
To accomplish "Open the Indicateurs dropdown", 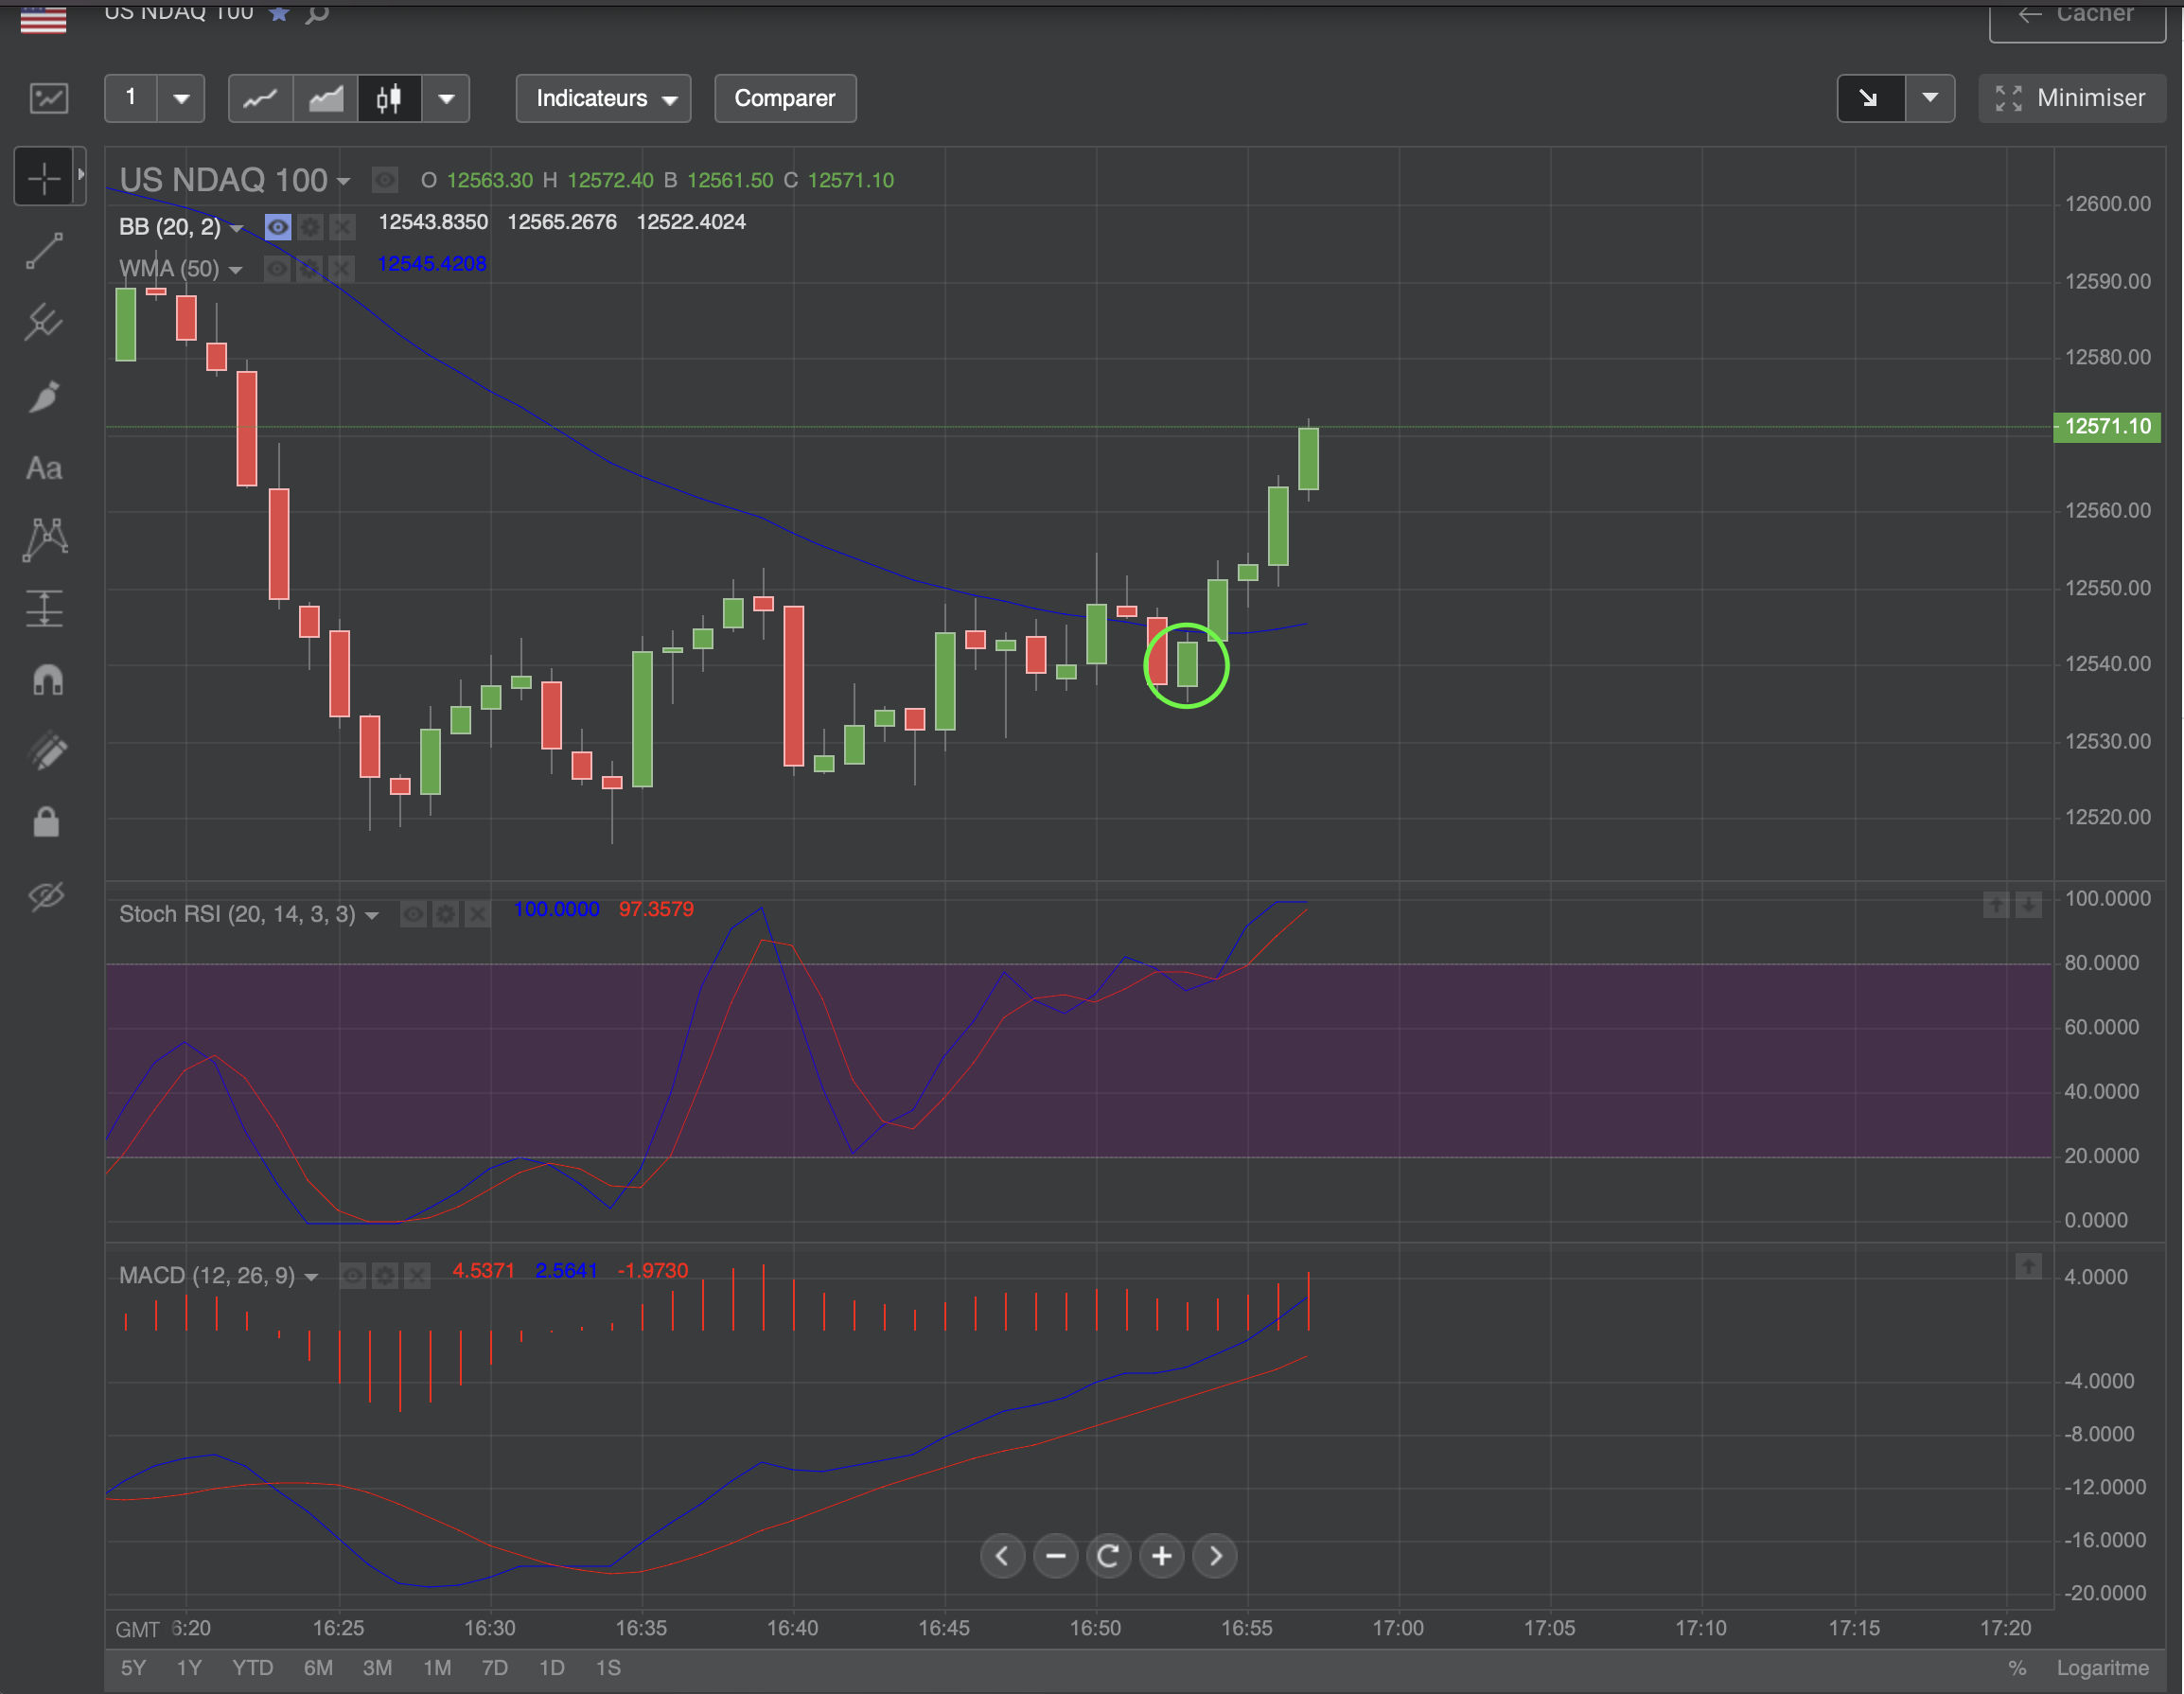I will [604, 98].
